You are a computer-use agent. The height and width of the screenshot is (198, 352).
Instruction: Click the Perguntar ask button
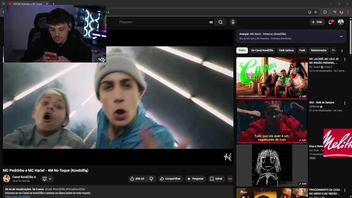coord(195,179)
